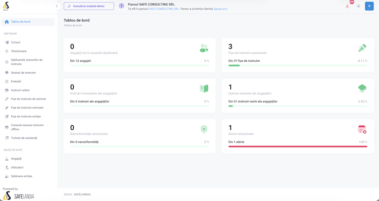Open 'Fișe de instruire de semnat' text

(28, 99)
